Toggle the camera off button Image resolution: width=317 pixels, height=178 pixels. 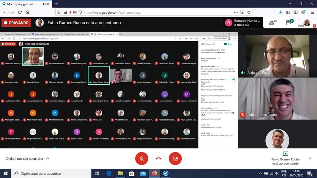[175, 158]
